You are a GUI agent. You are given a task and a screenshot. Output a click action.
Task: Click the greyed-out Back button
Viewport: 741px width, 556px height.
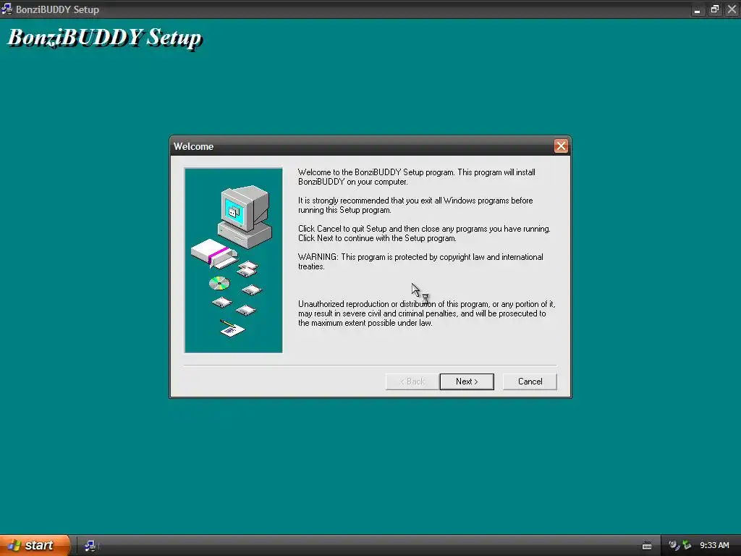[412, 382]
